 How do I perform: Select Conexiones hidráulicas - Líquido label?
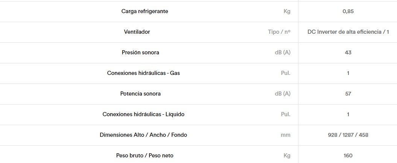pos(143,114)
